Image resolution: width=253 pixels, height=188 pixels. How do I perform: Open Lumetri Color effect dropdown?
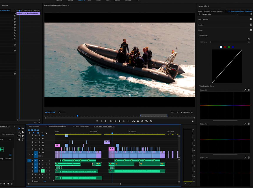click(220, 14)
